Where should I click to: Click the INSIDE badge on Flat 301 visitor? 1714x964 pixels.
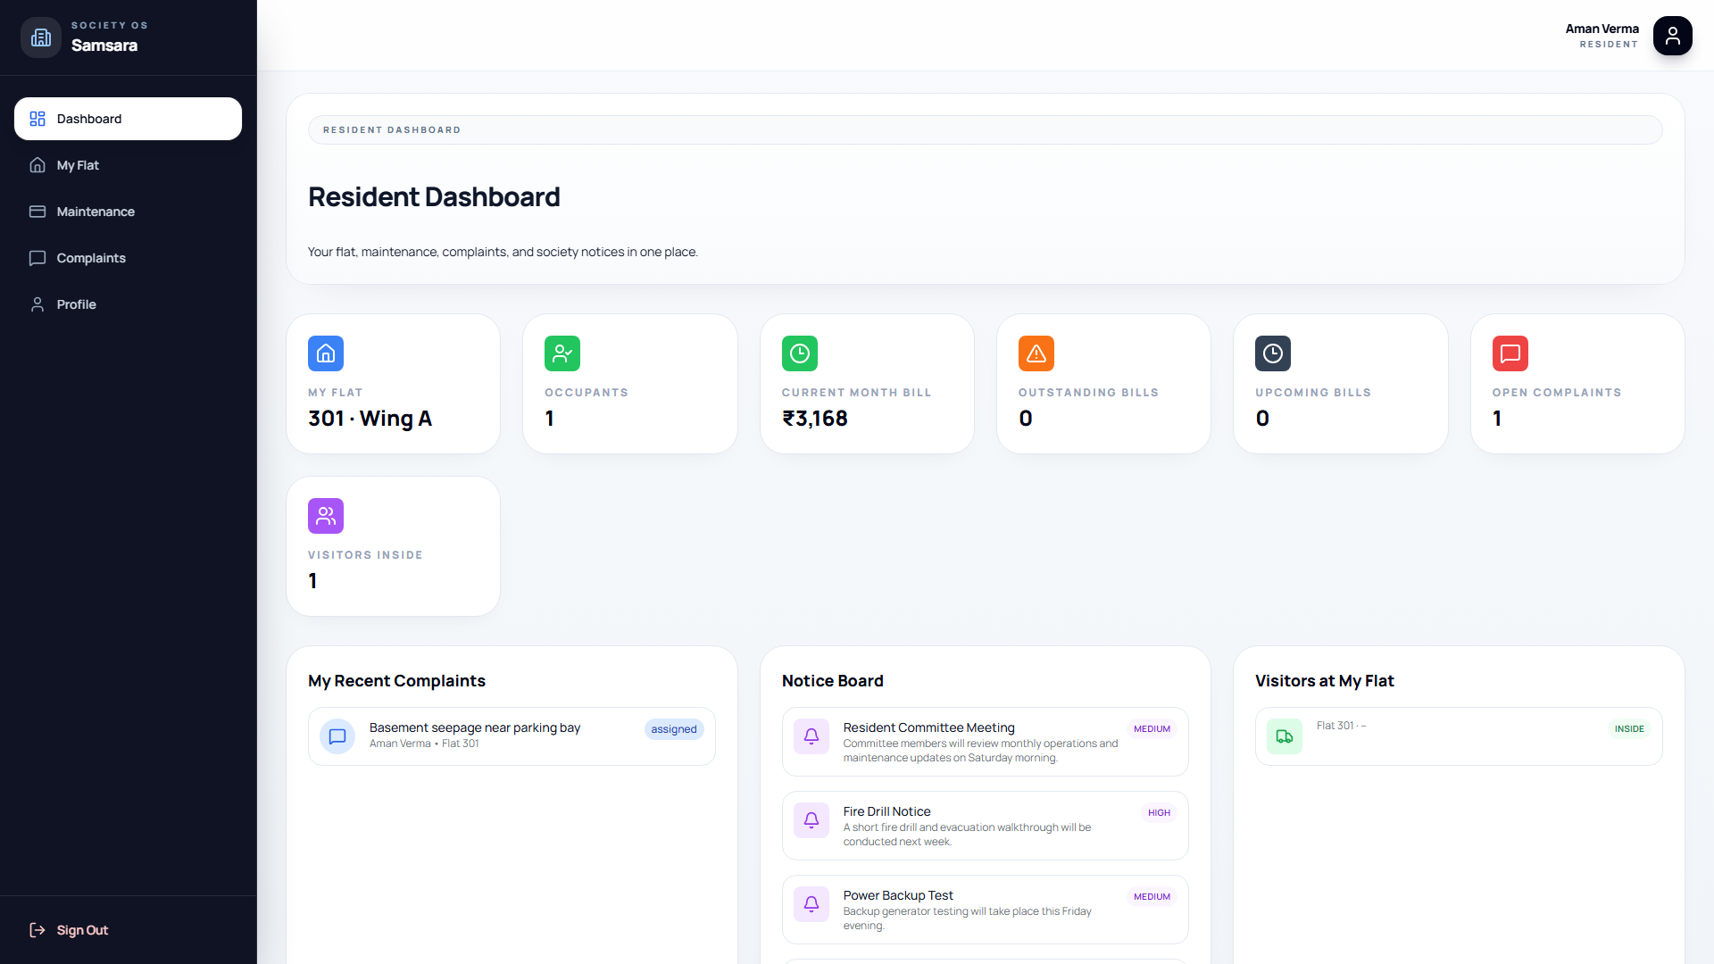click(x=1629, y=729)
